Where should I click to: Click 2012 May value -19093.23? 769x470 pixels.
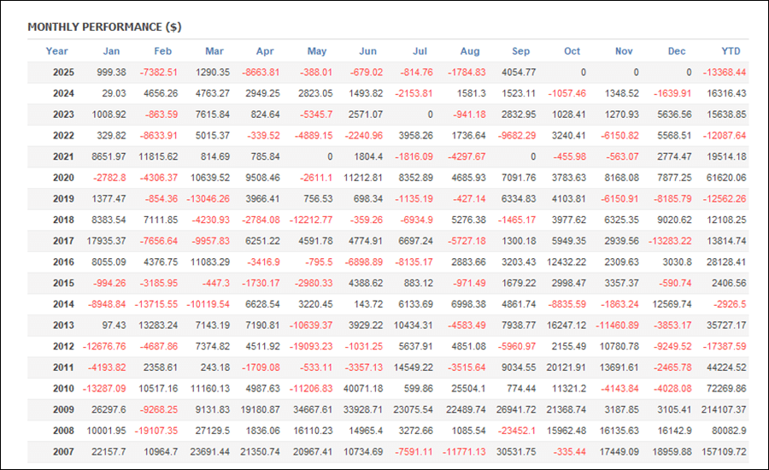(310, 346)
